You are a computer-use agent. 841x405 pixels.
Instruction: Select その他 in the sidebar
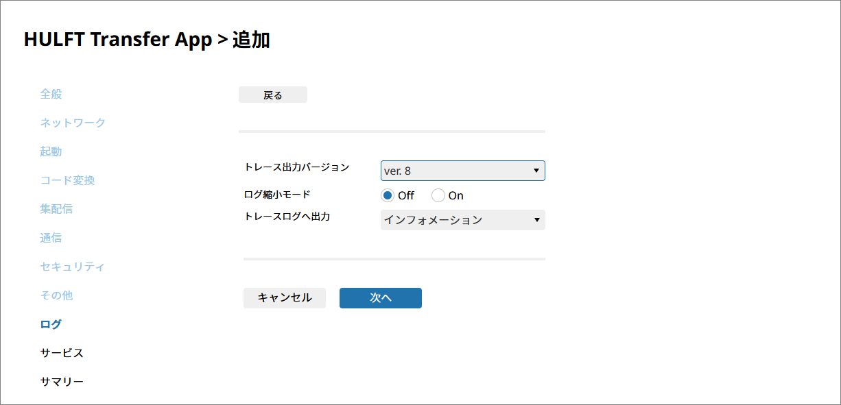click(56, 295)
